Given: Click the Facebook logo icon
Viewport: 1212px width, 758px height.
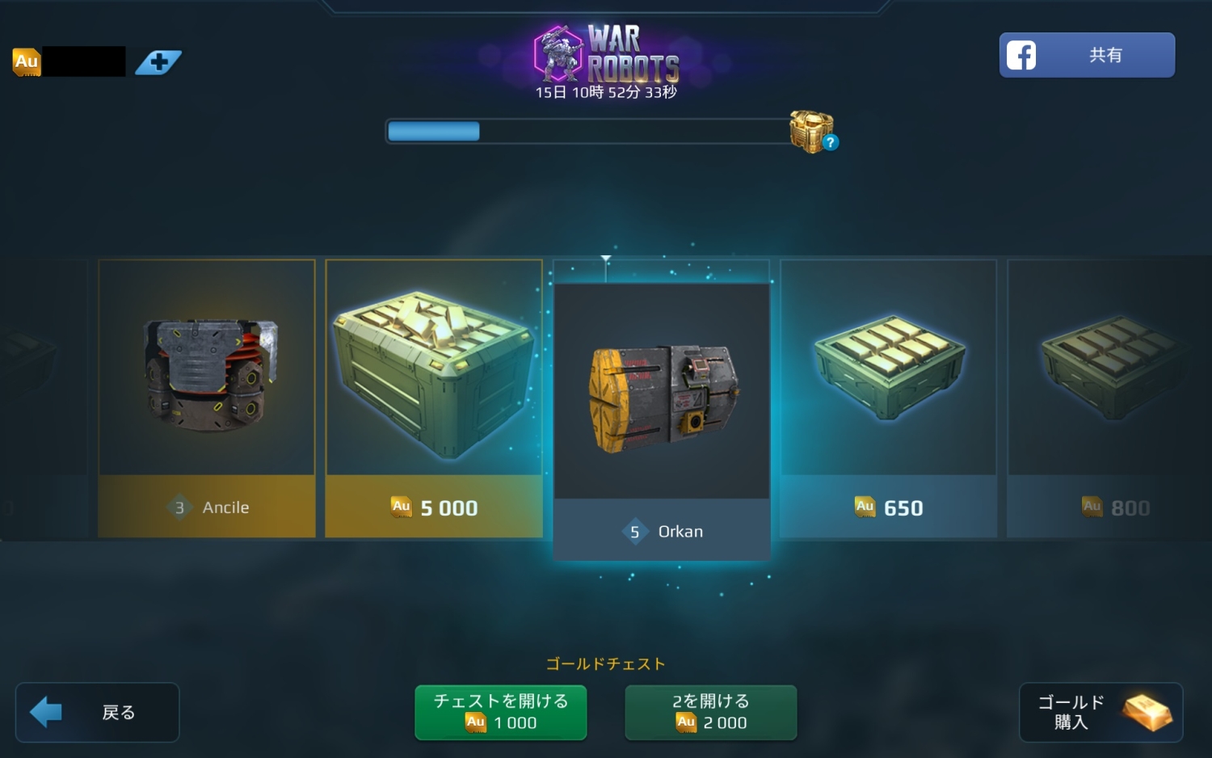Looking at the screenshot, I should (x=1021, y=55).
